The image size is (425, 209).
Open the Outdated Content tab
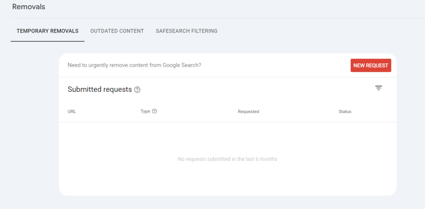pos(117,31)
